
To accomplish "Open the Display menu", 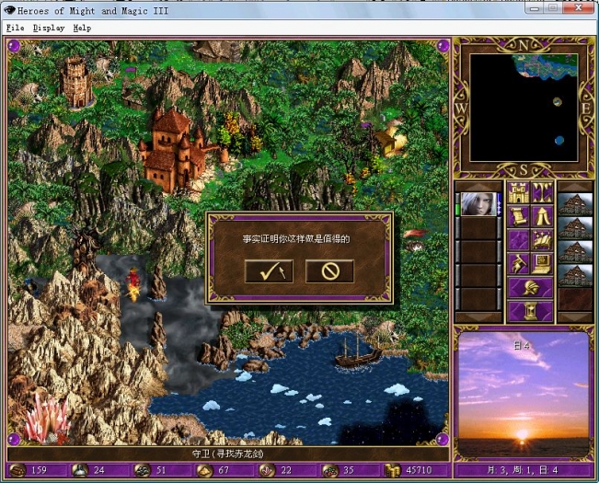I will pyautogui.click(x=49, y=28).
